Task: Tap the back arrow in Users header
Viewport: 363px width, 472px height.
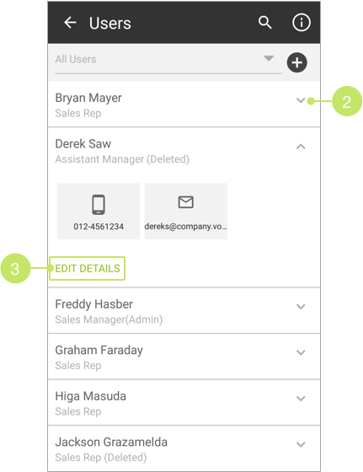Action: (x=70, y=23)
